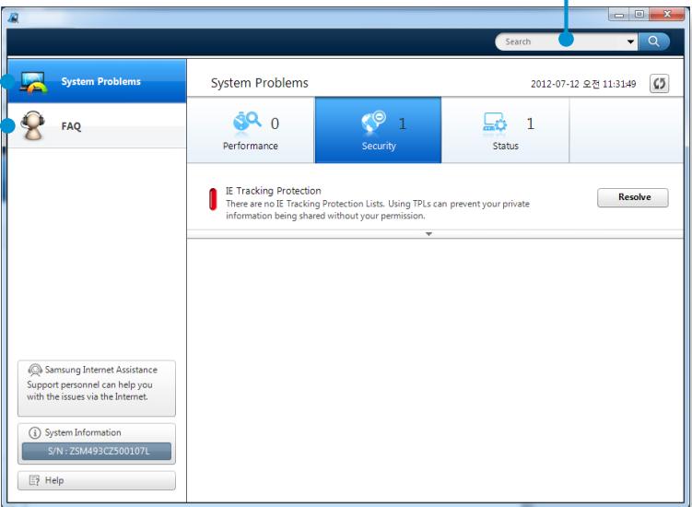Click the Security issue count 1
The image size is (692, 507).
coord(402,124)
